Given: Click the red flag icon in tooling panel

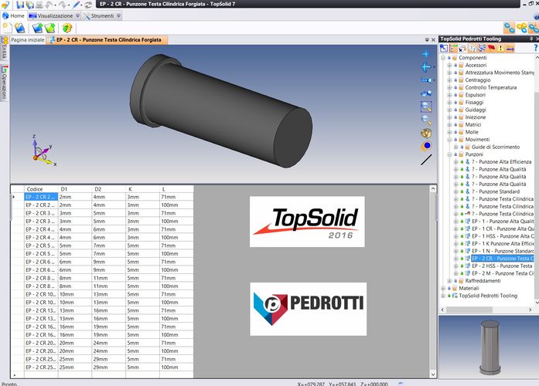Looking at the screenshot, I should point(490,48).
